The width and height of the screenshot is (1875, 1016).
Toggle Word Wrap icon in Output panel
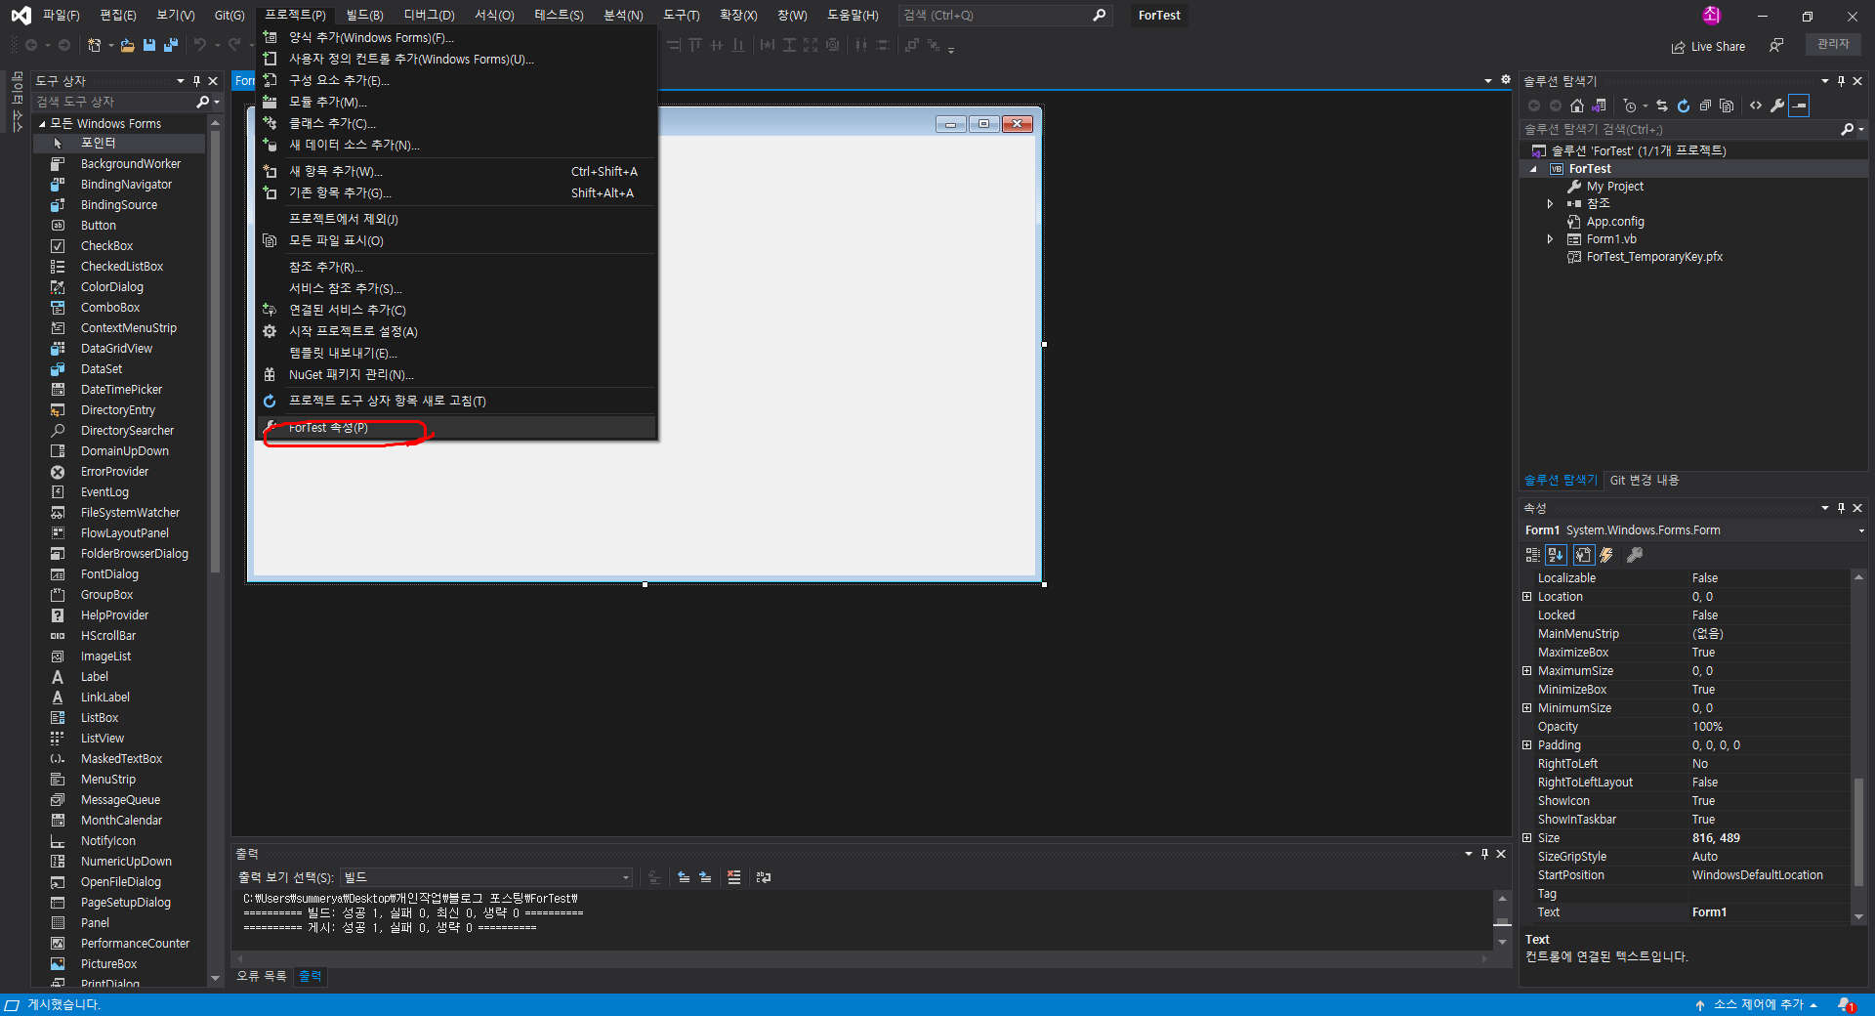point(764,877)
